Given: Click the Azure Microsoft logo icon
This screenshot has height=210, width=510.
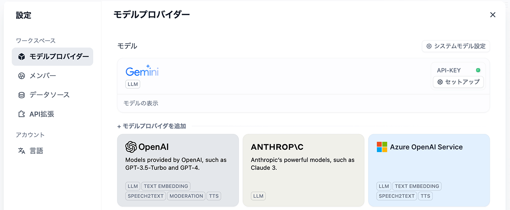Looking at the screenshot, I should point(382,147).
